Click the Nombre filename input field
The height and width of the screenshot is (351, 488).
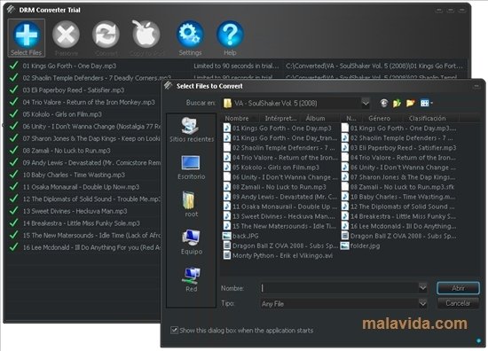pos(340,288)
